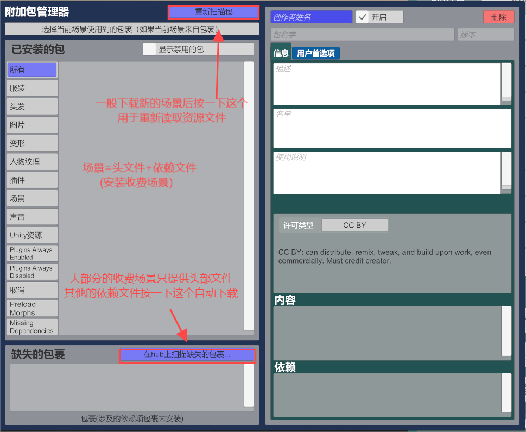The width and height of the screenshot is (526, 432).
Task: Click the 重新扫描包 rescan button
Action: pyautogui.click(x=213, y=12)
